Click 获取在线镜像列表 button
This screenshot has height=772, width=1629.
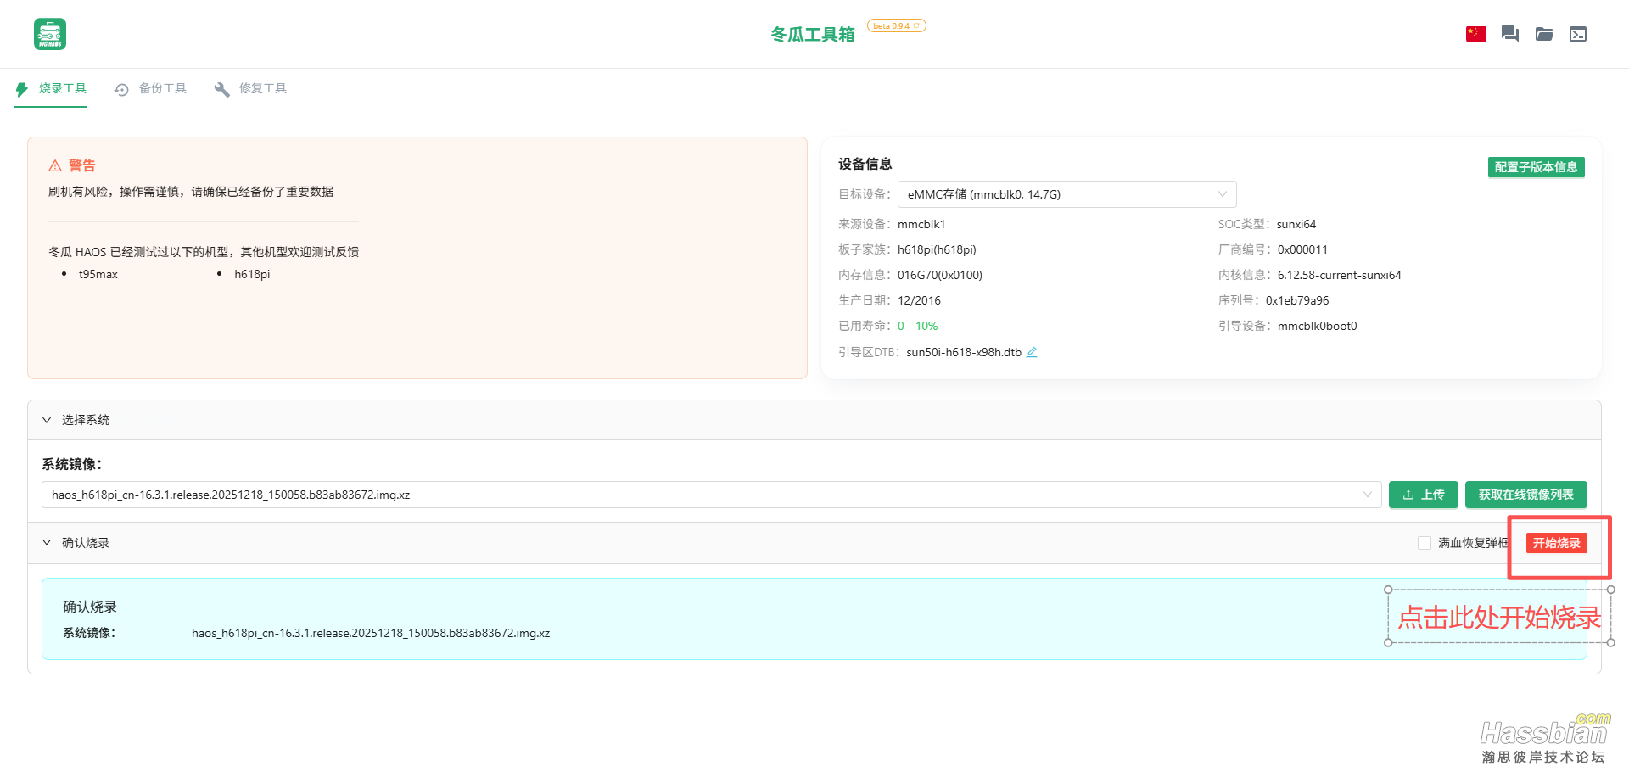[1525, 495]
